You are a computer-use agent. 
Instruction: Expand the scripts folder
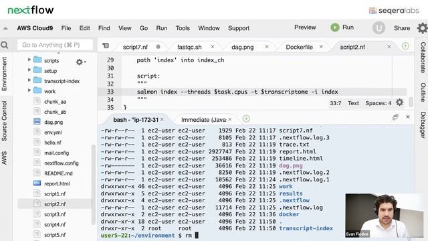coord(29,60)
